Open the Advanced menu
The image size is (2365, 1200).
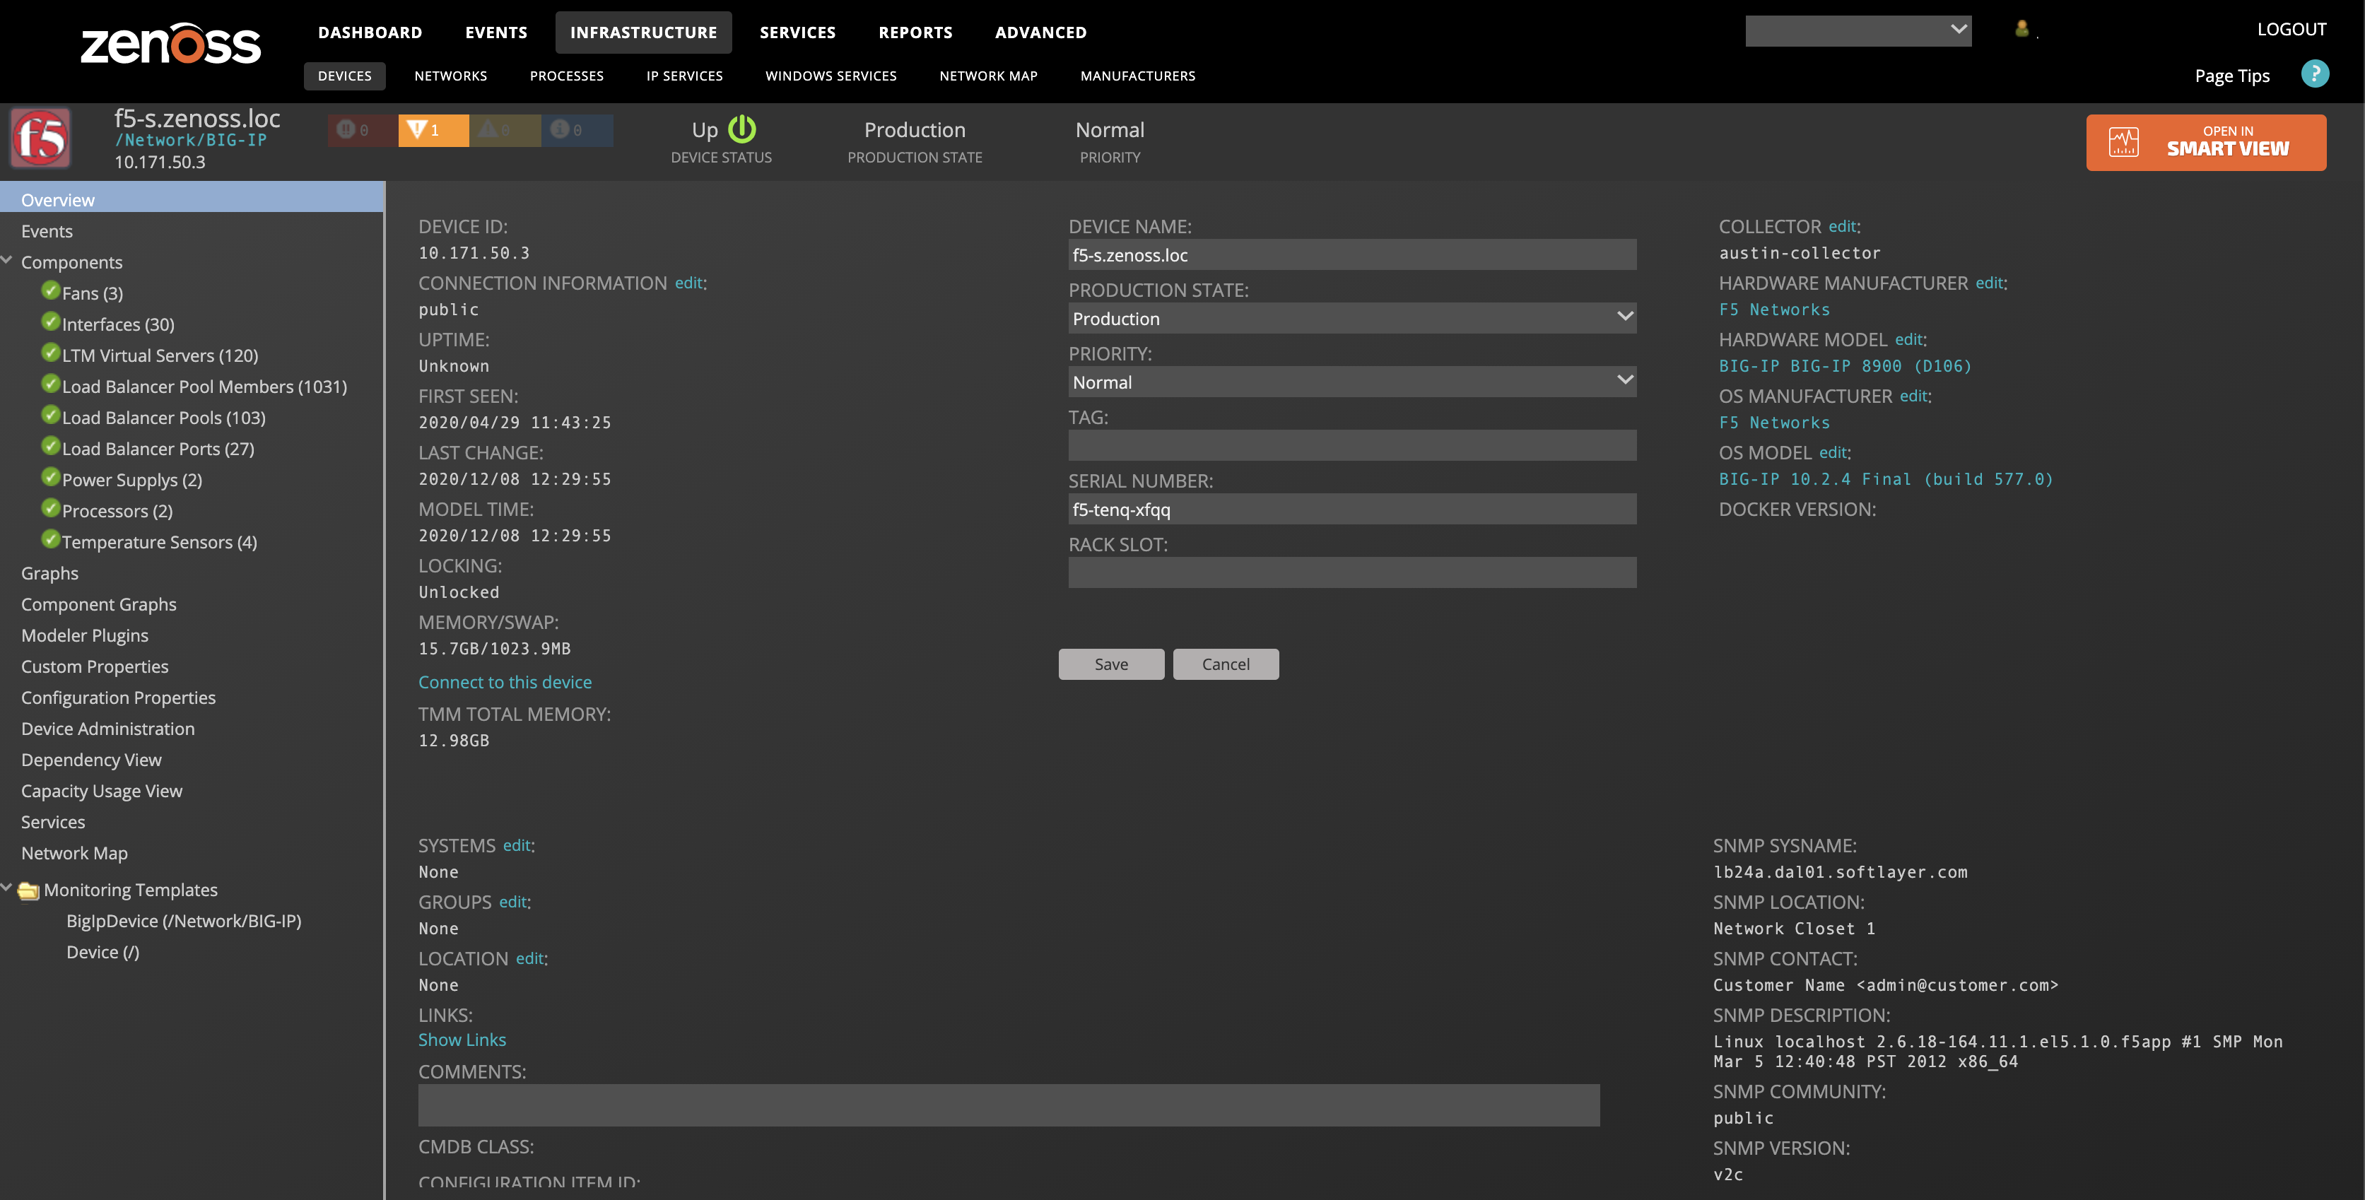1040,32
